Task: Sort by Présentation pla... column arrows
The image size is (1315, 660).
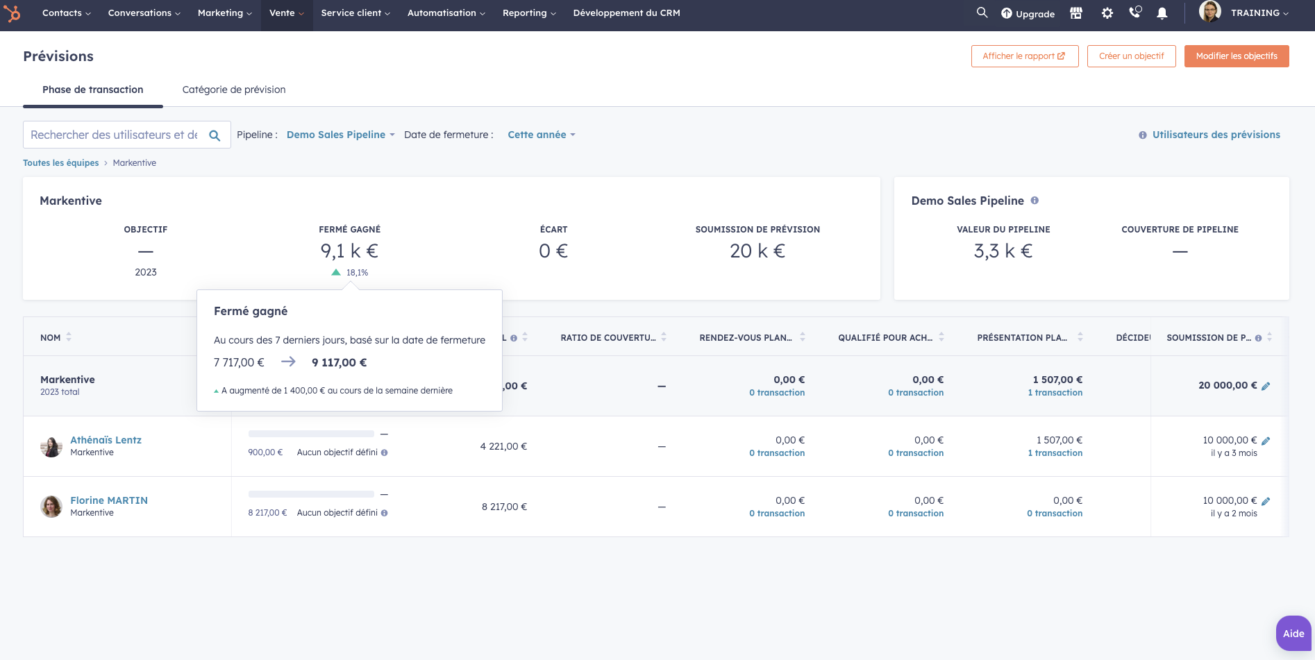Action: [1080, 337]
